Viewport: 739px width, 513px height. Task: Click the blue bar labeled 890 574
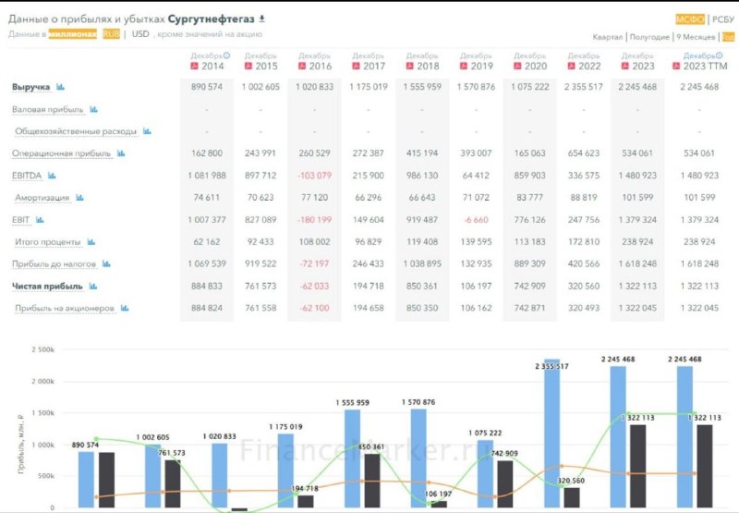pyautogui.click(x=86, y=480)
